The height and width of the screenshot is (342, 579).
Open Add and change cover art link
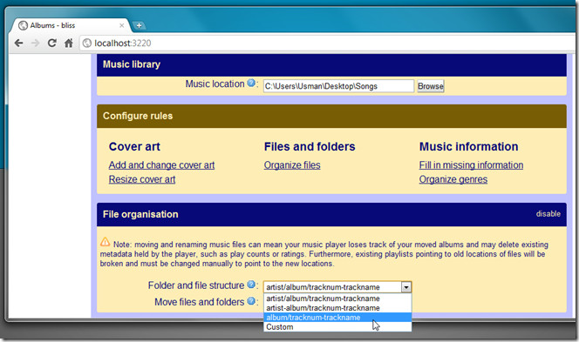[x=161, y=165]
